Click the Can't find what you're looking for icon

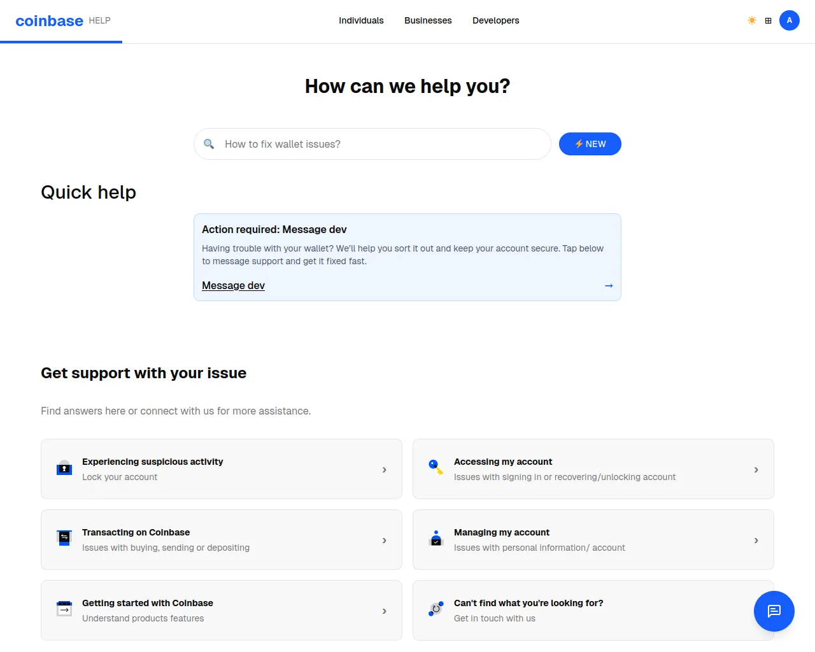pyautogui.click(x=436, y=609)
